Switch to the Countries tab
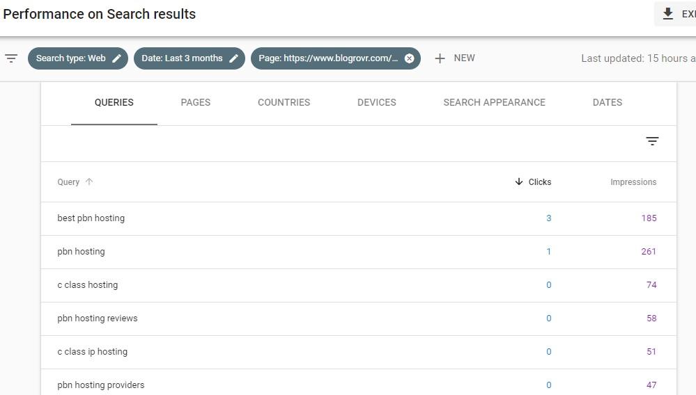The height and width of the screenshot is (395, 696). (284, 102)
